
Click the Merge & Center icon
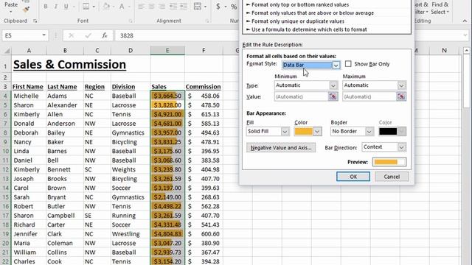click(x=198, y=7)
